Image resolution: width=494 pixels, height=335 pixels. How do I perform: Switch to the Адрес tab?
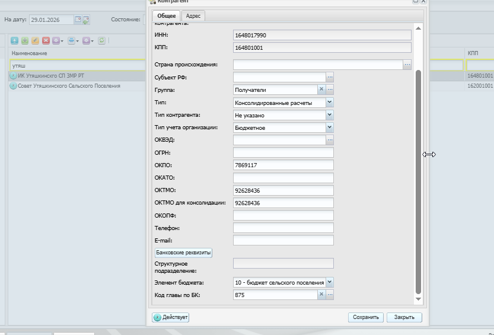point(193,16)
